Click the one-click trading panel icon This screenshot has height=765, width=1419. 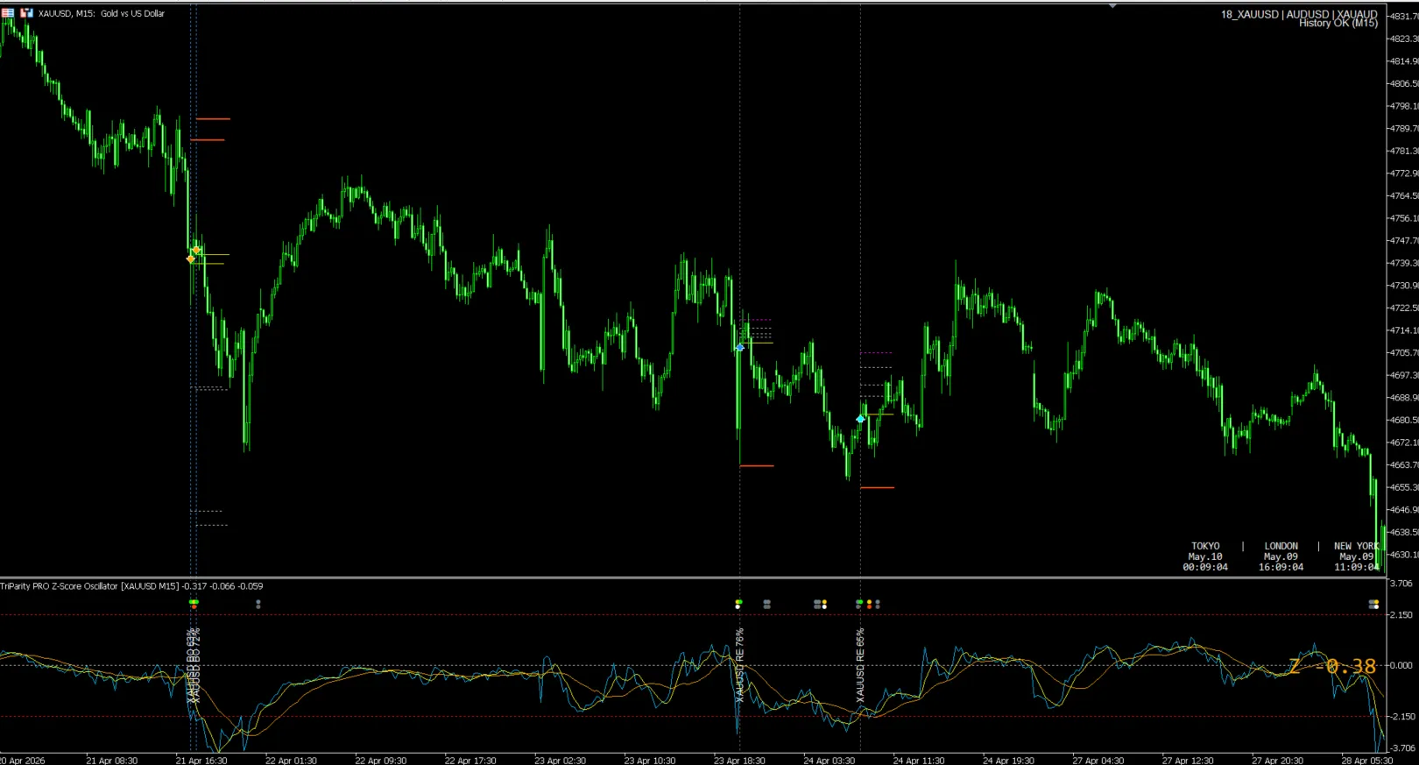26,13
